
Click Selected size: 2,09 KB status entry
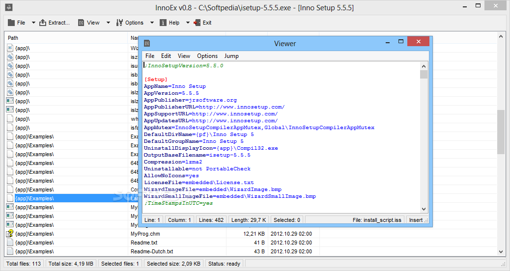(173, 264)
